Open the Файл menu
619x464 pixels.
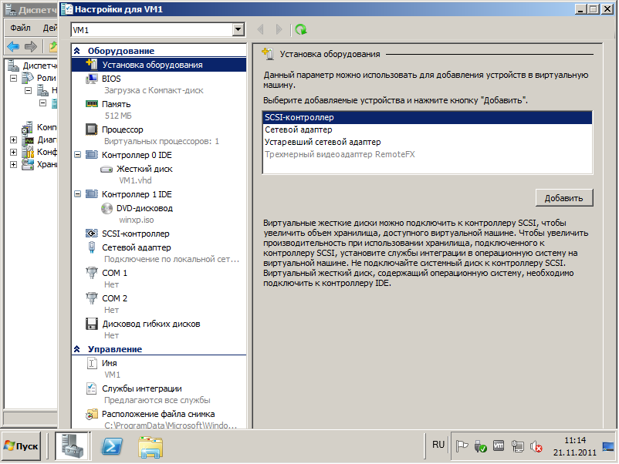(20, 28)
